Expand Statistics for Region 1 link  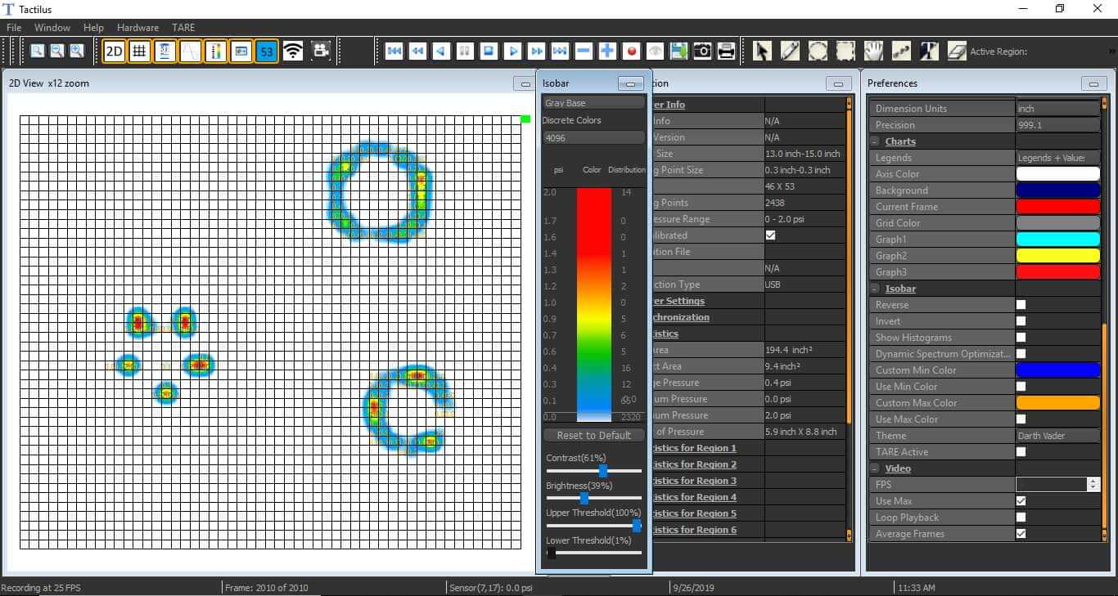(693, 448)
